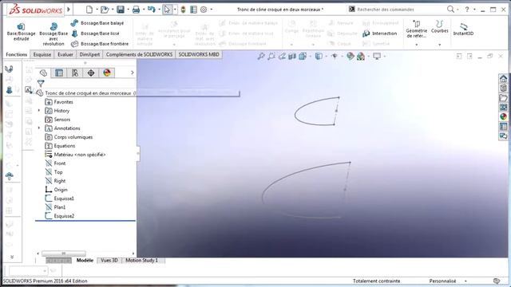Switch to Vues 3D tab
The width and height of the screenshot is (511, 287).
[x=109, y=261]
